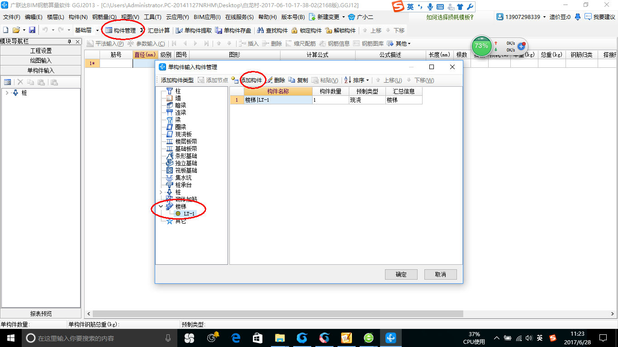This screenshot has width=618, height=347.
Task: Click 添加构件类型 in dialog toolbar
Action: [x=177, y=80]
